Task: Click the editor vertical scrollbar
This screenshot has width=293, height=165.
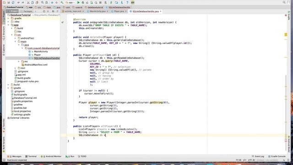Action: [x=286, y=112]
